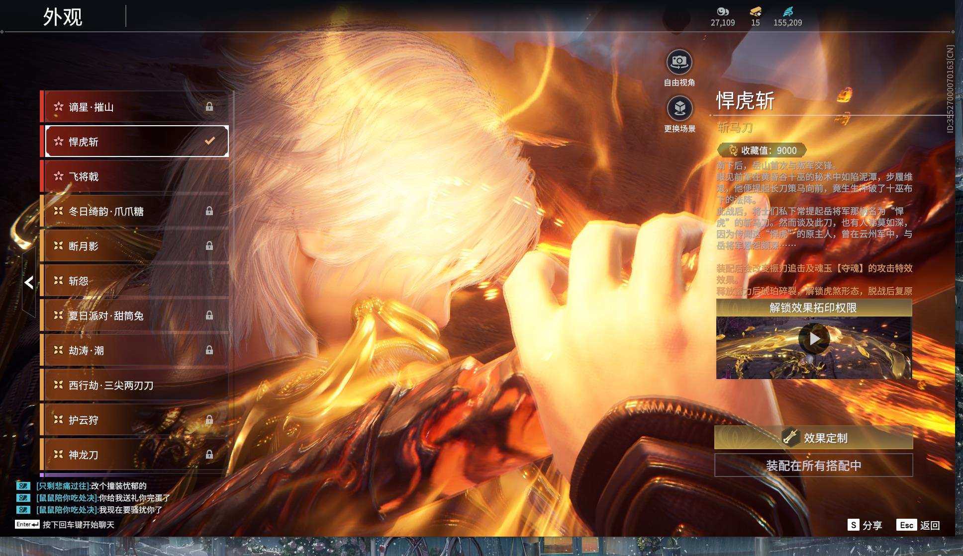Image resolution: width=963 pixels, height=556 pixels.
Task: Select the 护云狩 weapon skin
Action: tap(134, 420)
